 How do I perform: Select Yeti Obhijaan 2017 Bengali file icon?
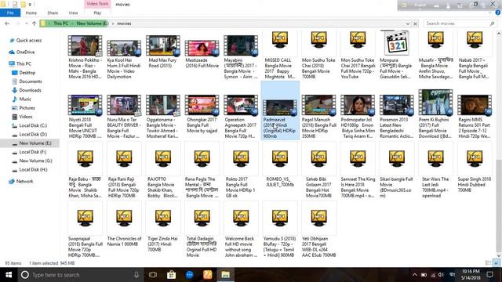(x=319, y=218)
